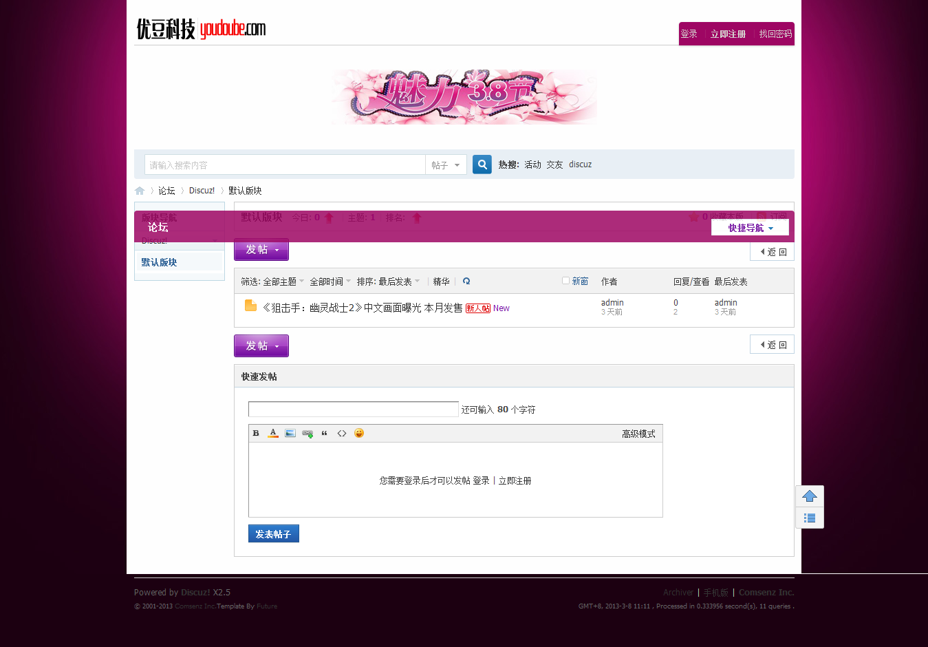
Task: Click the 返回 button above the thread list
Action: [x=773, y=252]
